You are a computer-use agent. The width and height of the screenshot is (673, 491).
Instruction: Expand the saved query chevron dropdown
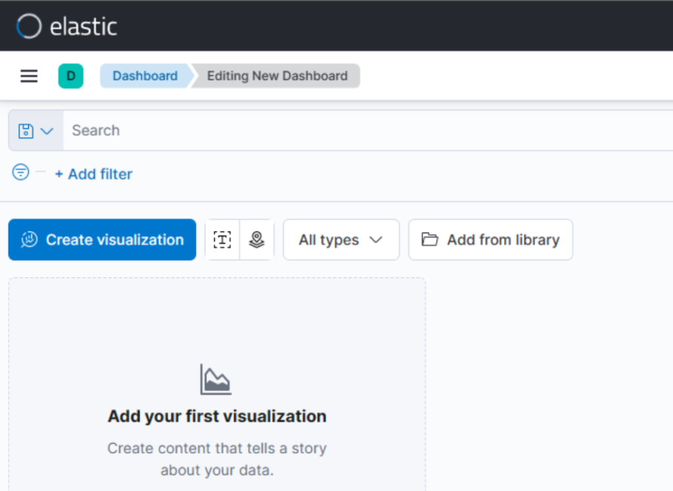tap(47, 131)
